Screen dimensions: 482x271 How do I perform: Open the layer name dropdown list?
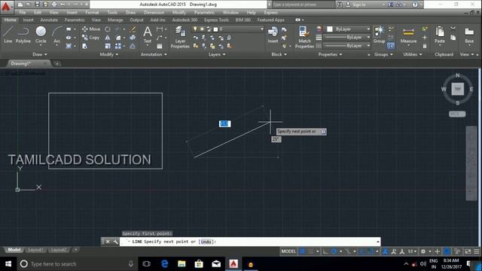[x=262, y=29]
